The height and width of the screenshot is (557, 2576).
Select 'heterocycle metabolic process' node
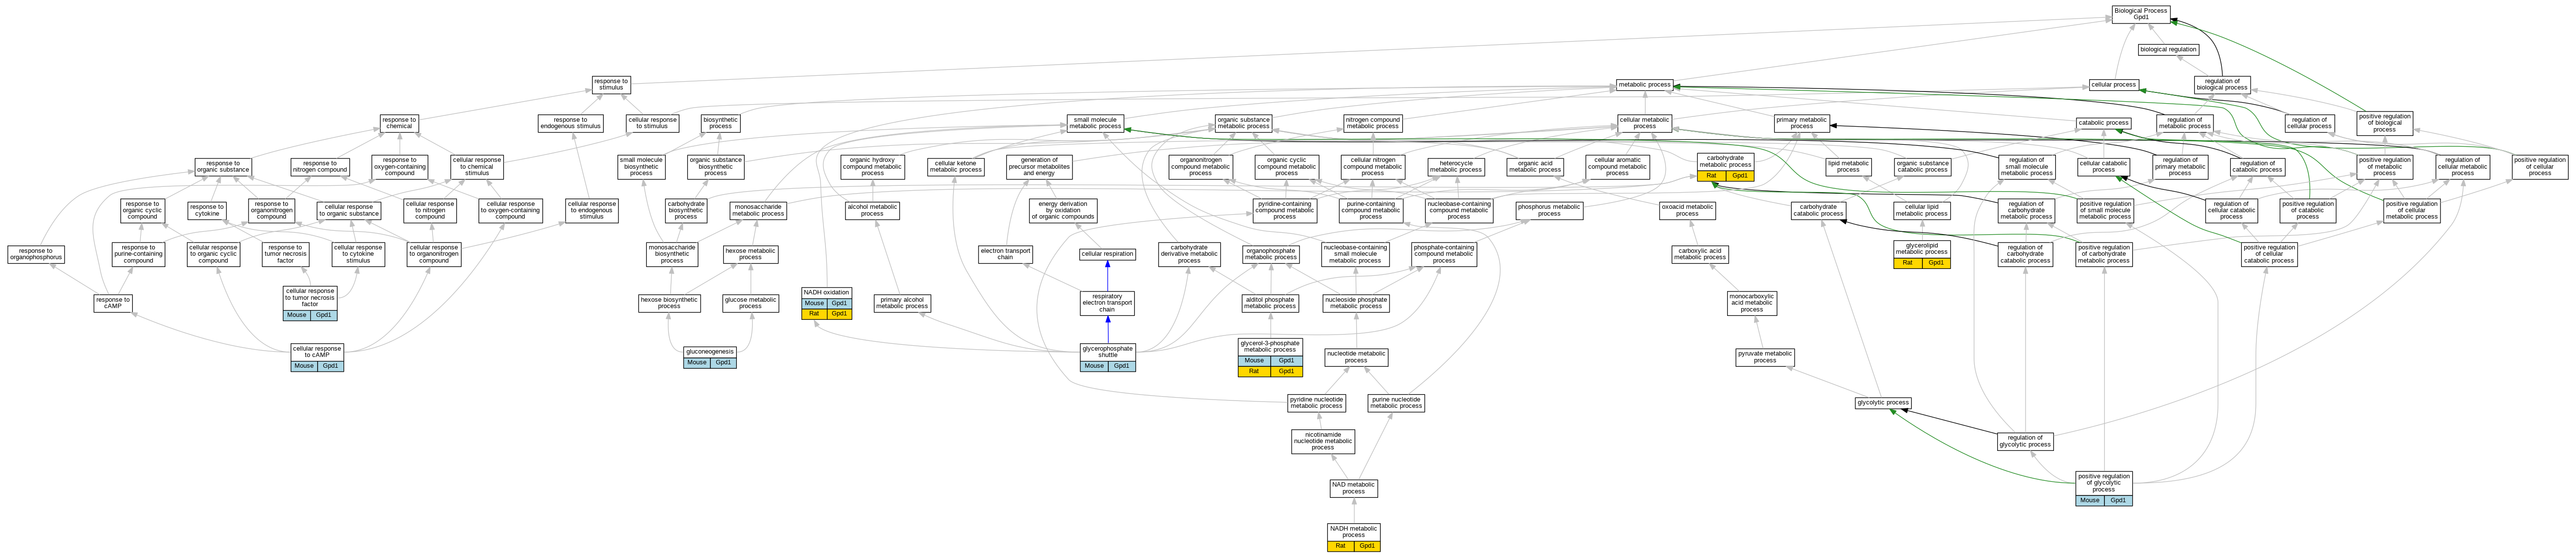click(x=1456, y=167)
